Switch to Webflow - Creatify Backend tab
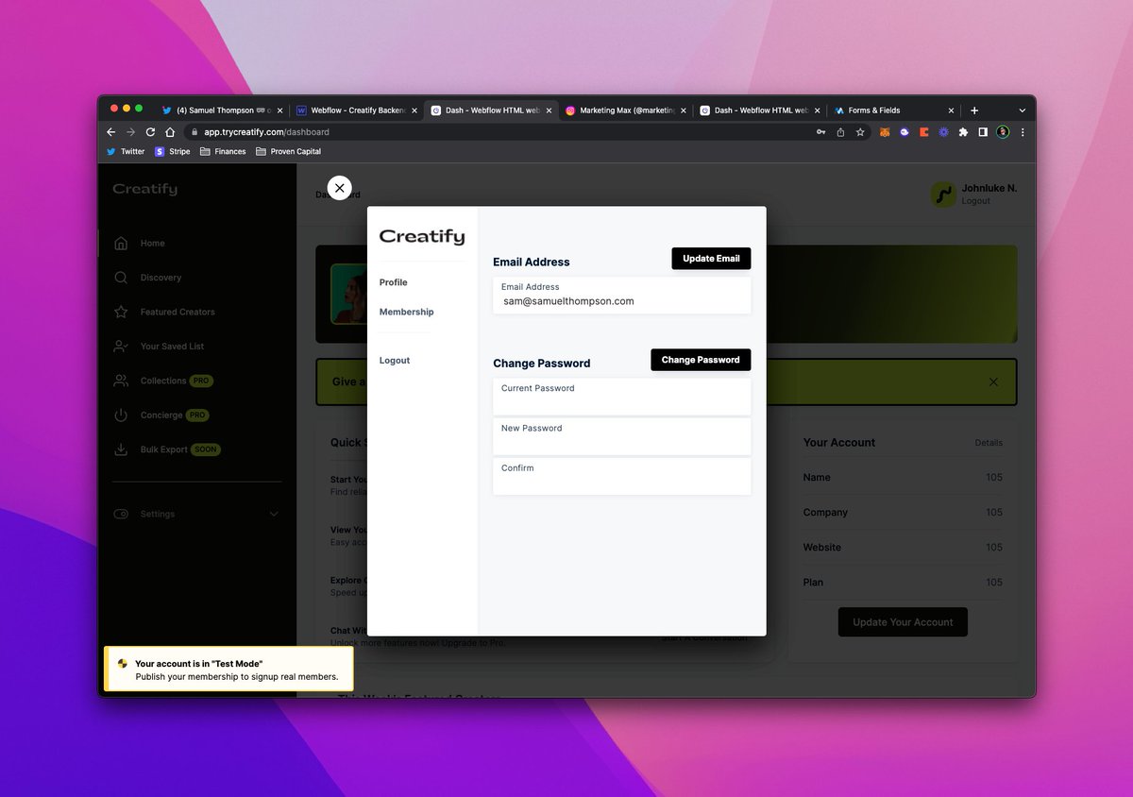The width and height of the screenshot is (1133, 797). pos(357,110)
